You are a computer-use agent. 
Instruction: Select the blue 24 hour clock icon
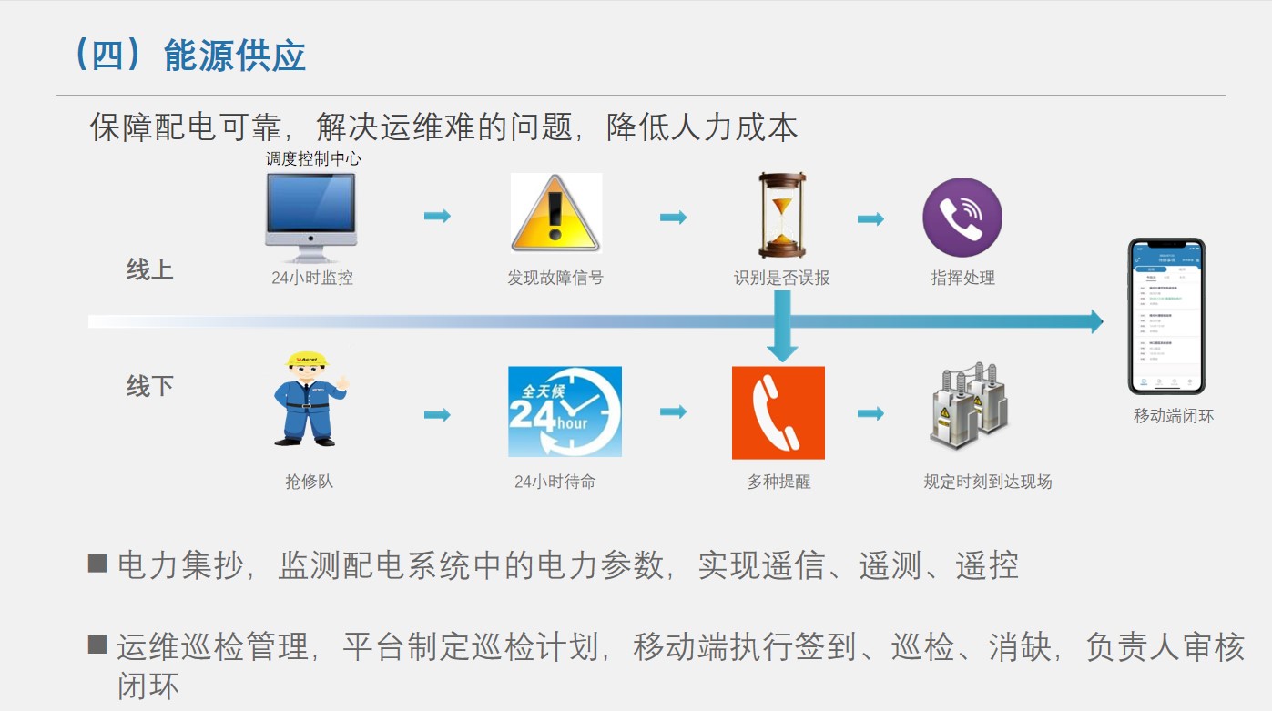[565, 411]
